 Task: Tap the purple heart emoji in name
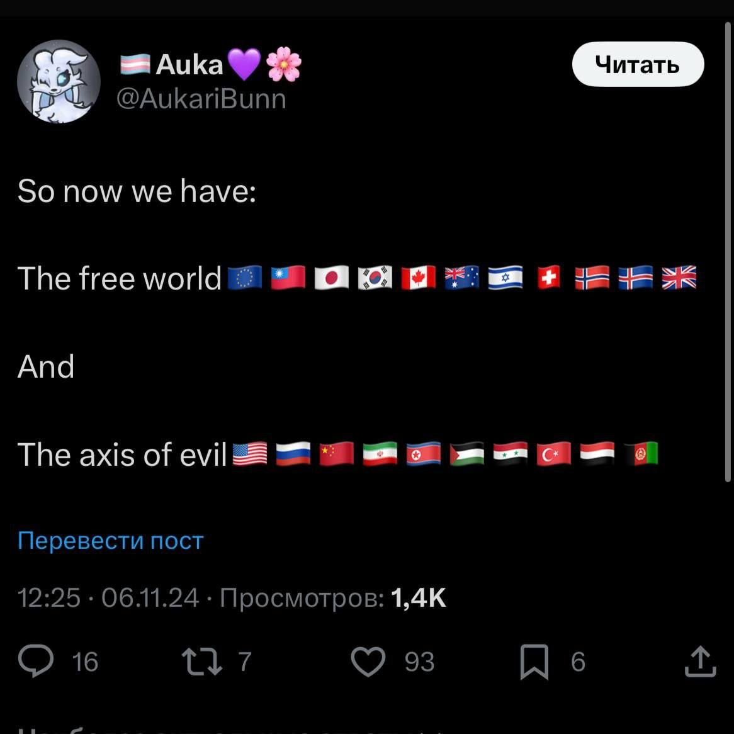coord(244,64)
